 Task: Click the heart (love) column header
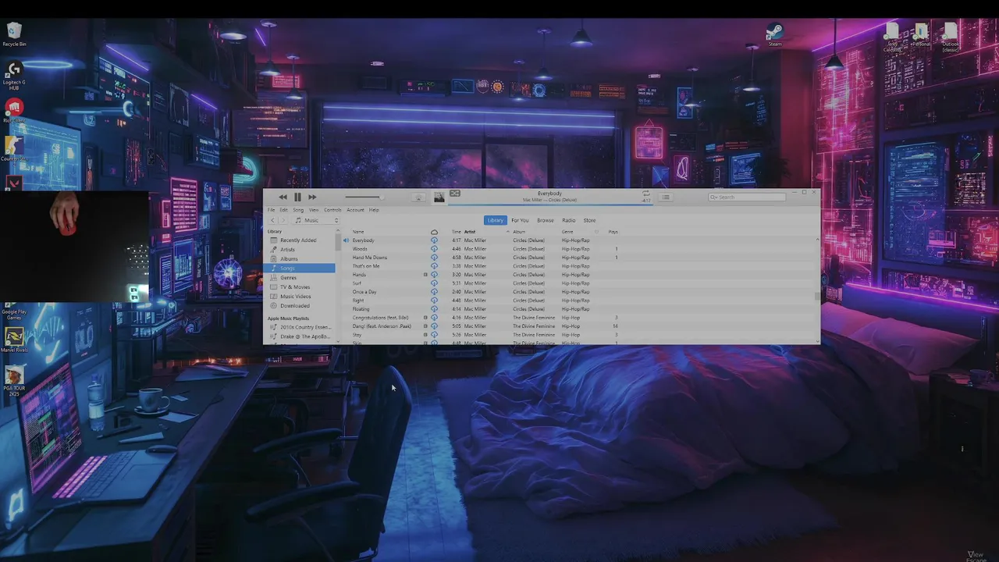[x=597, y=232]
